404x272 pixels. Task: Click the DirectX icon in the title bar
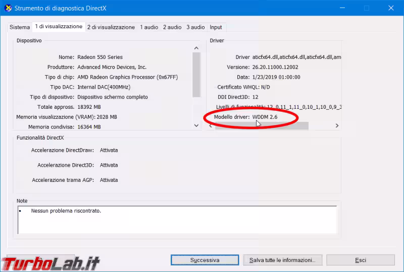8,8
